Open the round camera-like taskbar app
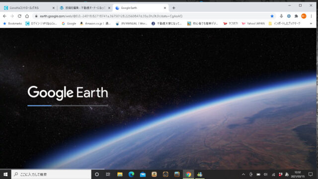 tap(165, 175)
